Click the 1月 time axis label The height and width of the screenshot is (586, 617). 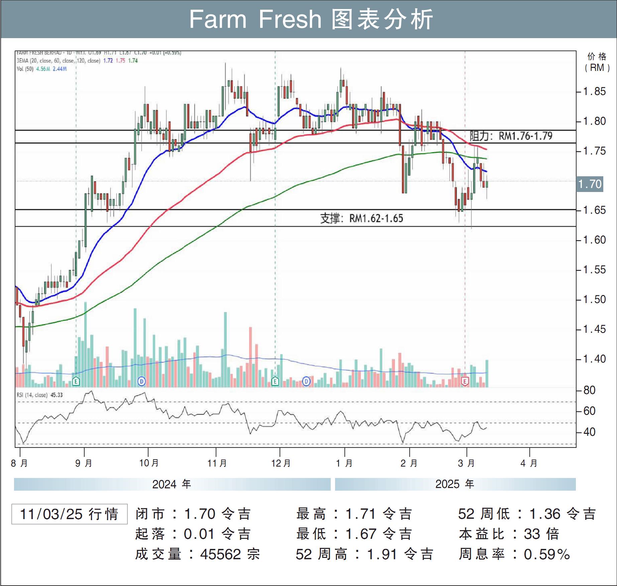pos(344,463)
